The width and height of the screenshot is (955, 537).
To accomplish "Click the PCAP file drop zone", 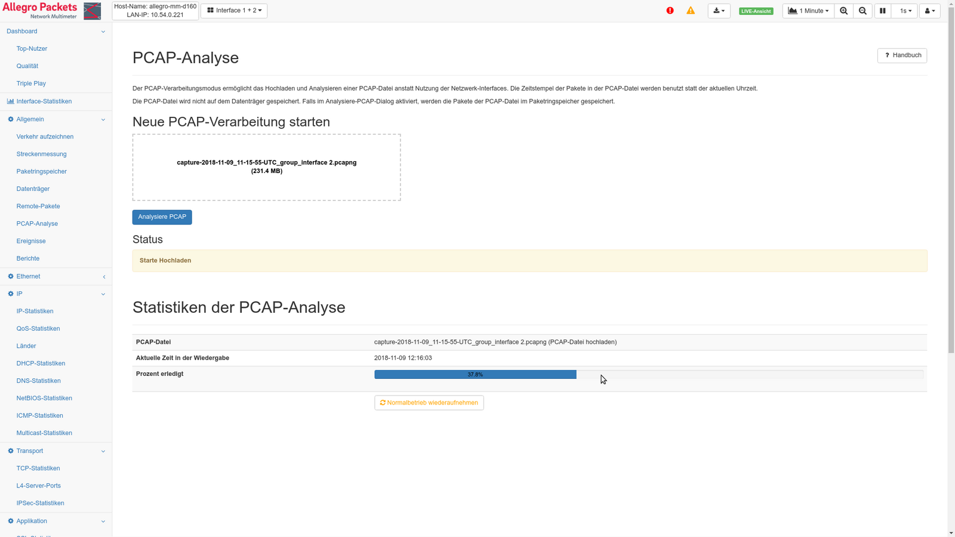I will pyautogui.click(x=266, y=167).
